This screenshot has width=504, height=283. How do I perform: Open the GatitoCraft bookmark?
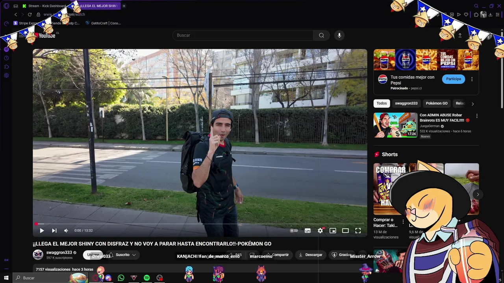103,23
